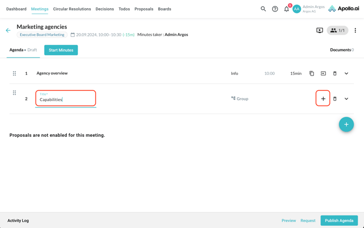Go back using the left arrow

(x=8, y=30)
